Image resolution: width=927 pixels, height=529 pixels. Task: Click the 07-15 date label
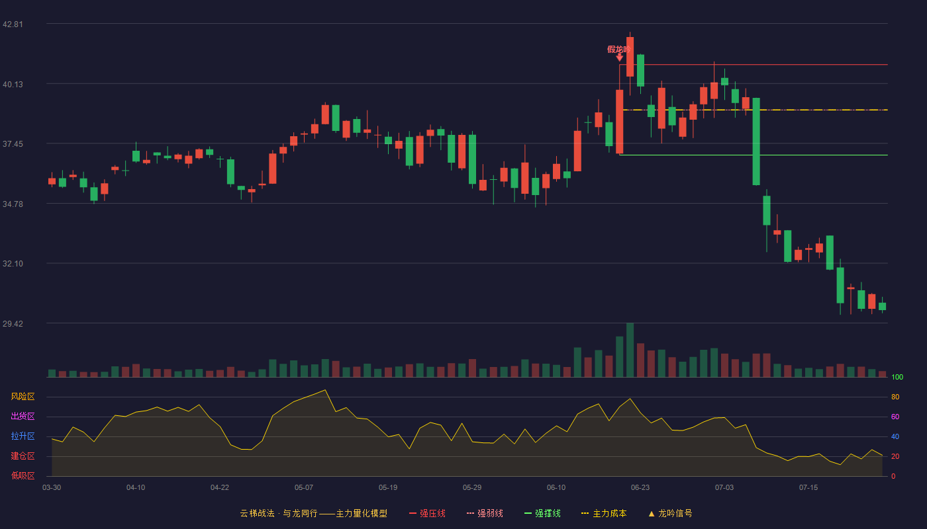[x=808, y=487]
